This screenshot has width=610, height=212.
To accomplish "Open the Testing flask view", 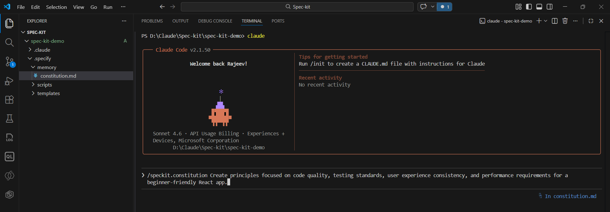I will pos(10,119).
